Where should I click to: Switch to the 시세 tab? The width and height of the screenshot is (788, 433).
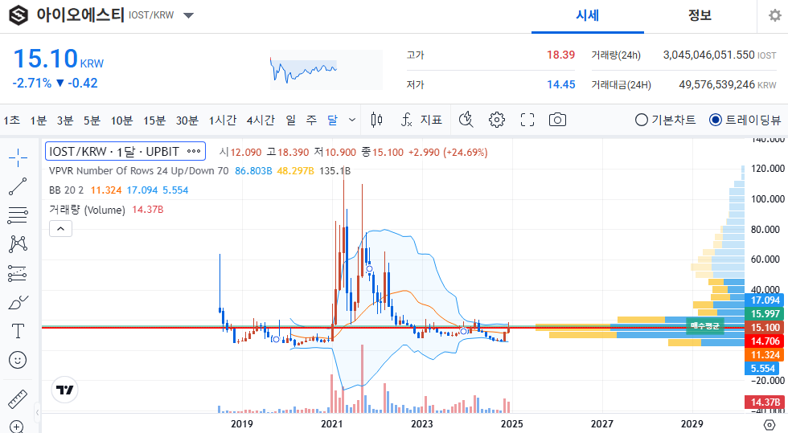[588, 15]
